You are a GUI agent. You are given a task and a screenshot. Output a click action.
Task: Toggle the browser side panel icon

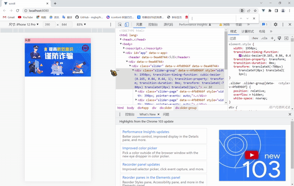[276, 11]
